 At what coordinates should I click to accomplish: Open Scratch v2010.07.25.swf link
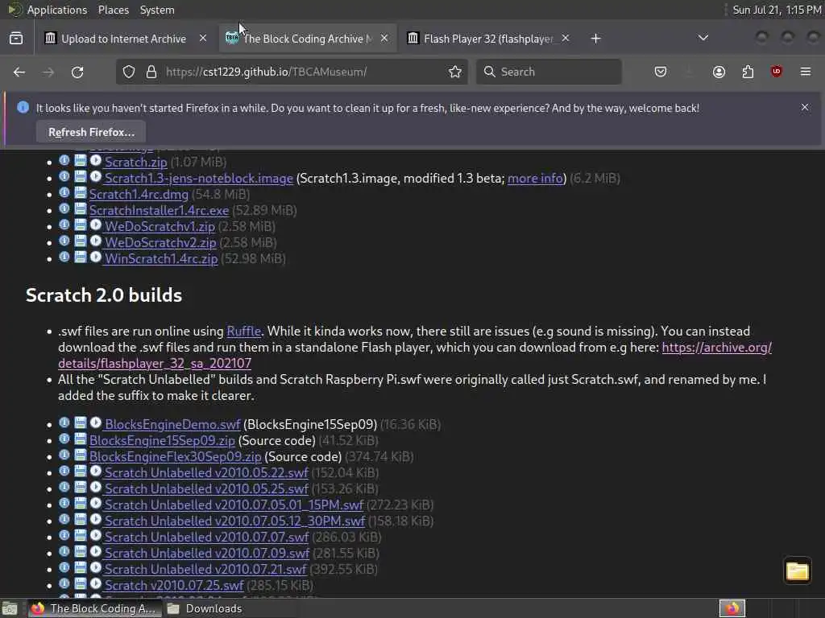[x=174, y=586]
